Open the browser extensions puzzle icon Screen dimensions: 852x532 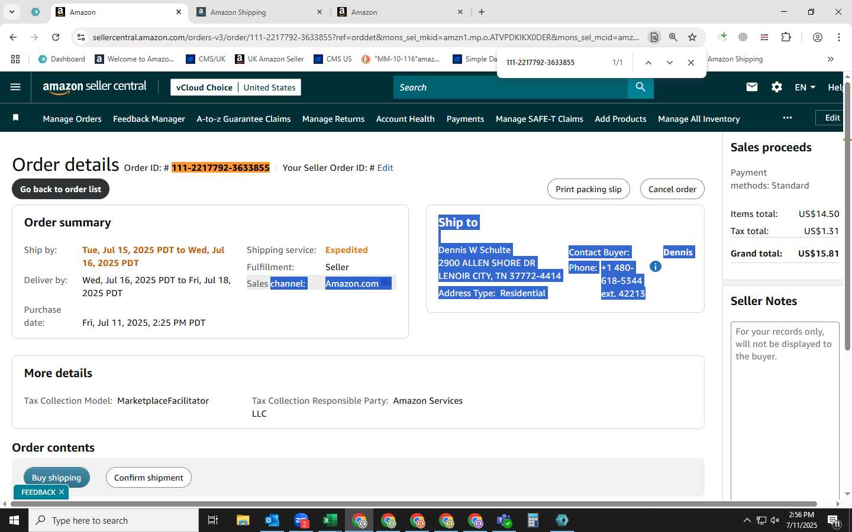[786, 37]
